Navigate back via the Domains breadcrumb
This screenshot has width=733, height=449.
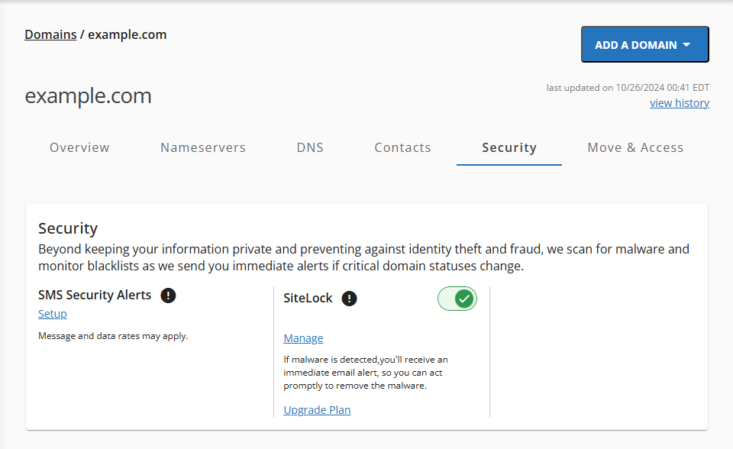[x=50, y=34]
